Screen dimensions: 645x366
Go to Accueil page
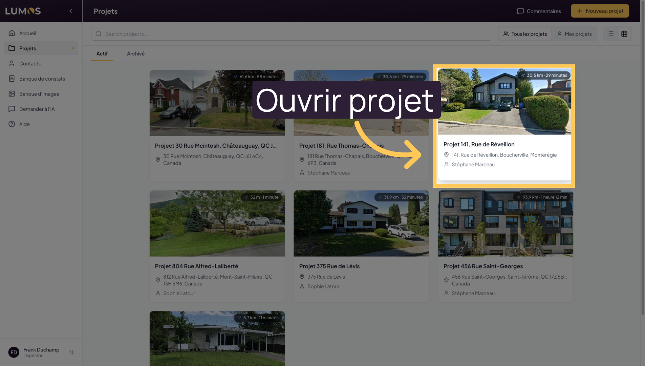click(41, 33)
